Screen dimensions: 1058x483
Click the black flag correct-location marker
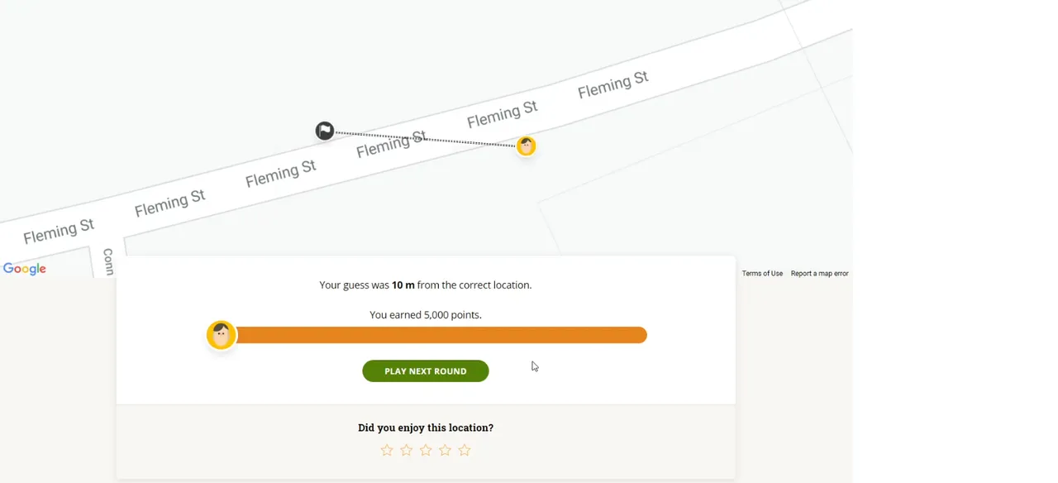click(x=325, y=131)
